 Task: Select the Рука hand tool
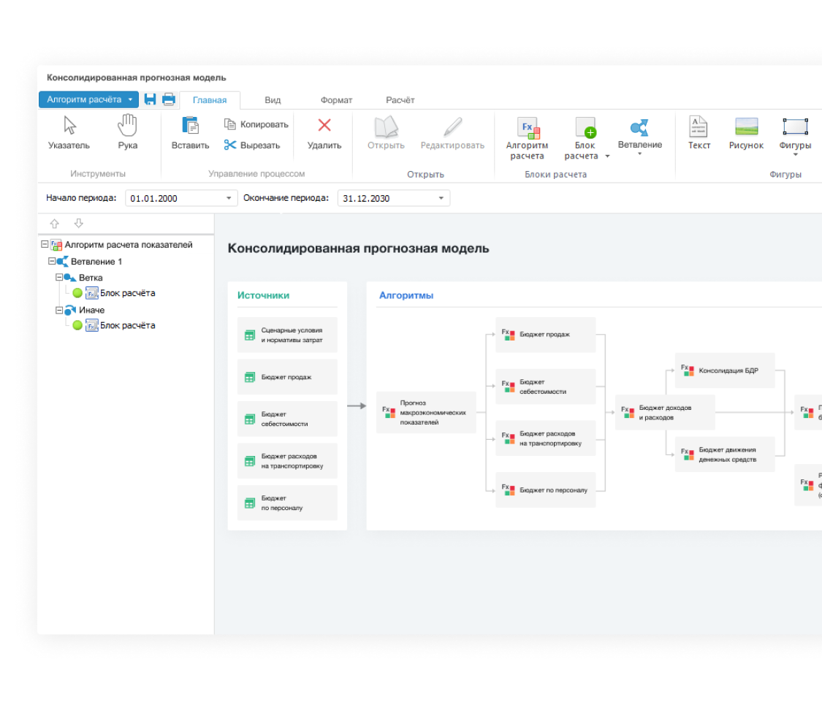[x=127, y=133]
